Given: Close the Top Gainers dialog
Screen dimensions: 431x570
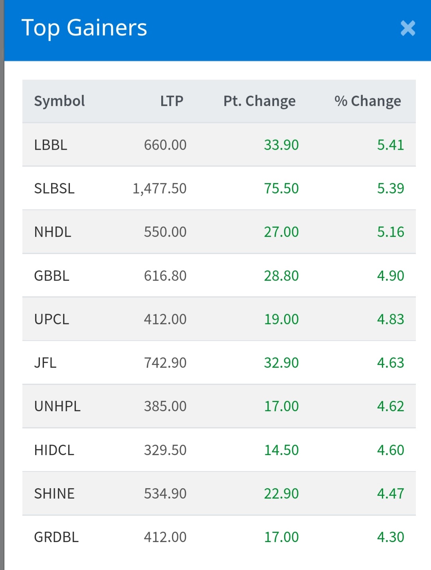Looking at the screenshot, I should pos(408,28).
